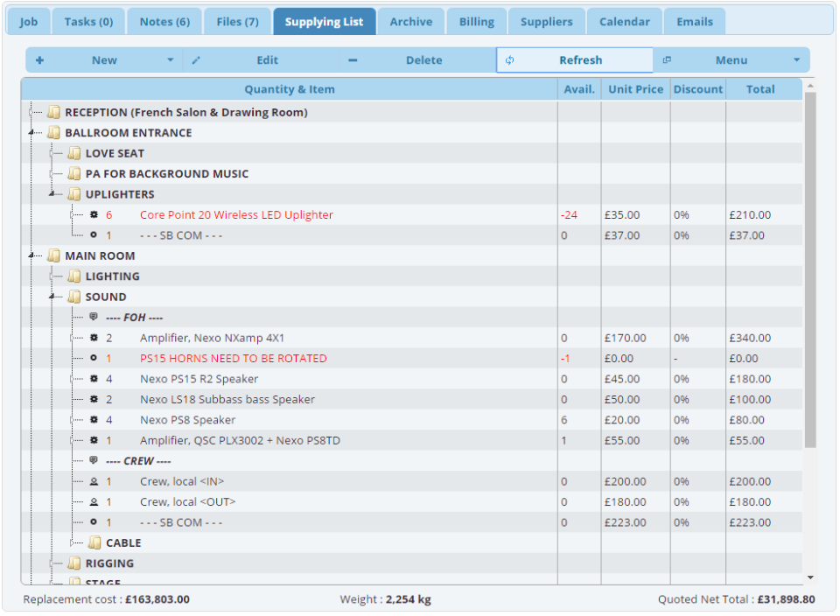Image resolution: width=840 pixels, height=616 pixels.
Task: Open the Files (7) tab
Action: point(237,21)
